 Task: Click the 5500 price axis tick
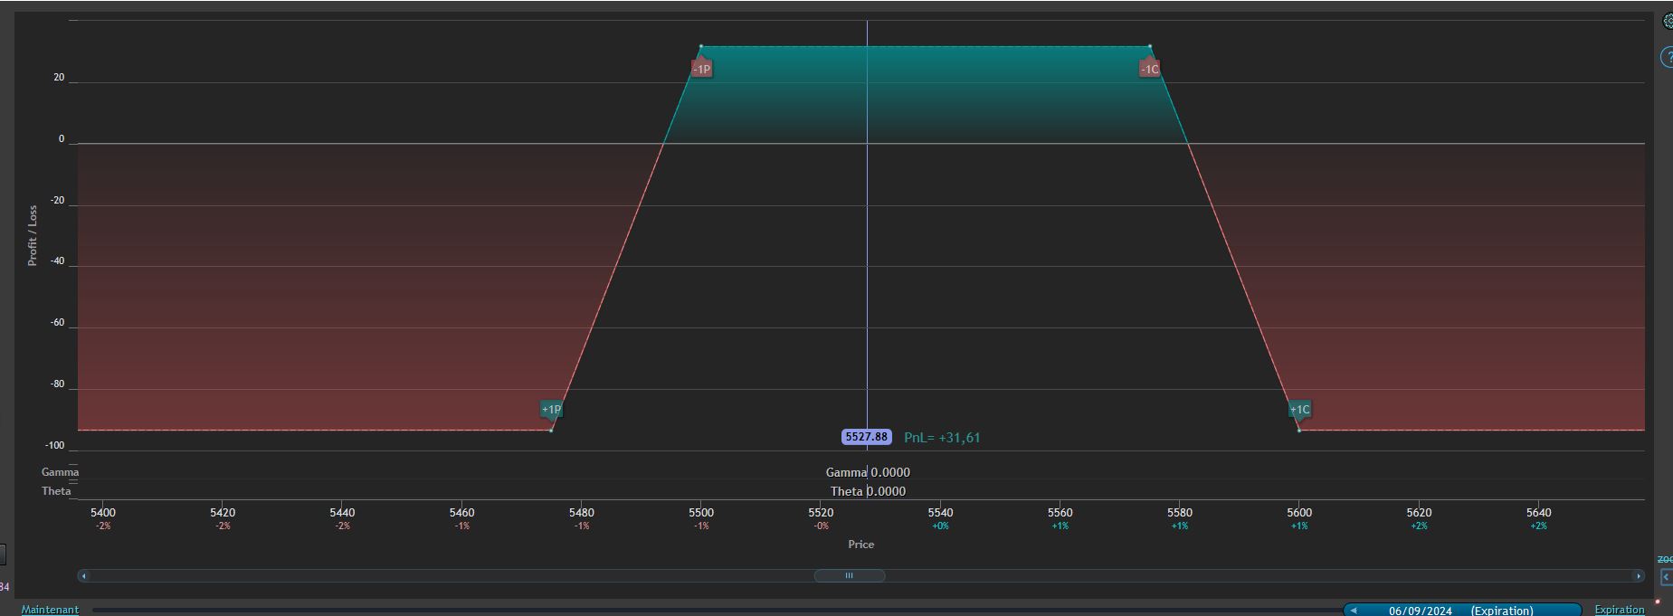click(x=701, y=513)
